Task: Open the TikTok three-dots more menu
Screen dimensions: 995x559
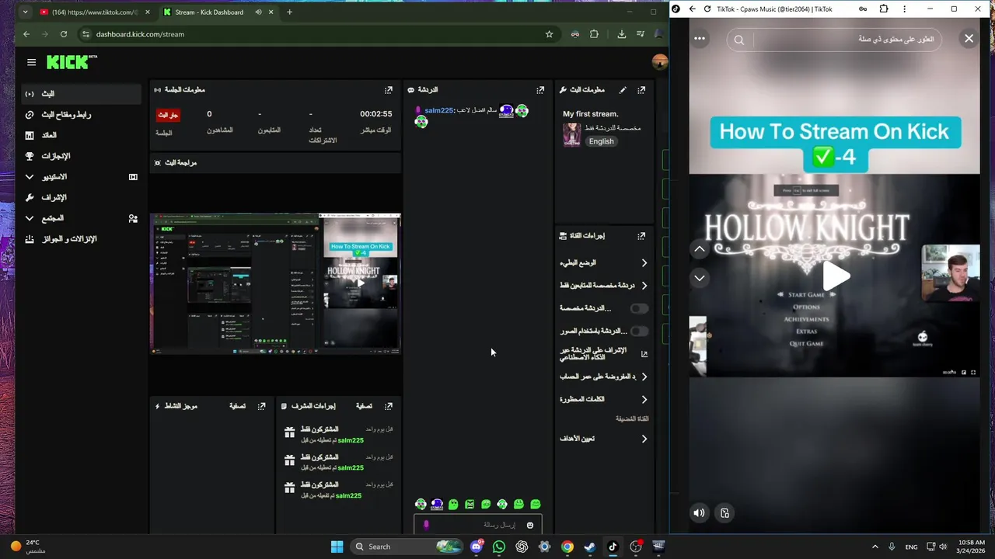Action: [x=700, y=38]
